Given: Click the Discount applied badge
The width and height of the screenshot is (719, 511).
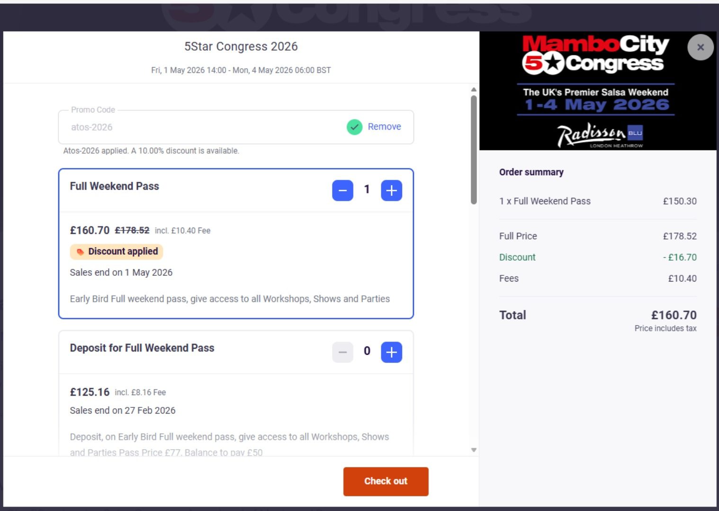Looking at the screenshot, I should click(116, 251).
